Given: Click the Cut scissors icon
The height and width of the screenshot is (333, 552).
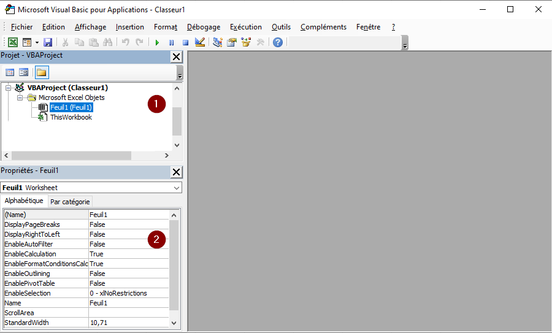Looking at the screenshot, I should [65, 42].
